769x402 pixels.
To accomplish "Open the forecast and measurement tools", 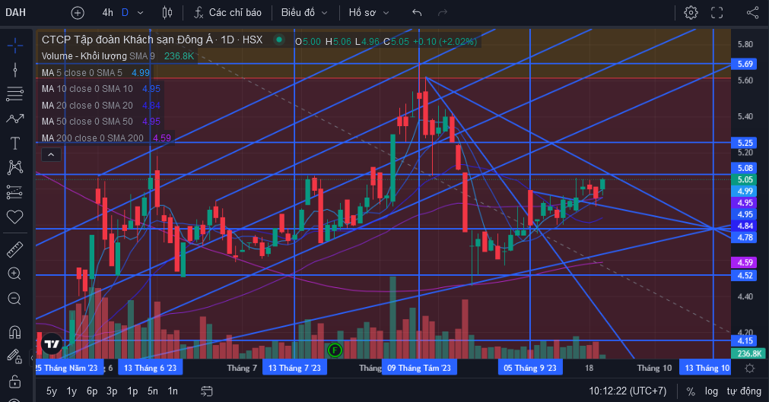I will click(x=14, y=192).
